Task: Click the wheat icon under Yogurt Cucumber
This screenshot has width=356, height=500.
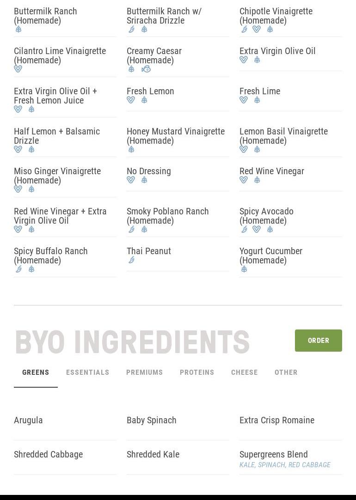Action: [244, 269]
